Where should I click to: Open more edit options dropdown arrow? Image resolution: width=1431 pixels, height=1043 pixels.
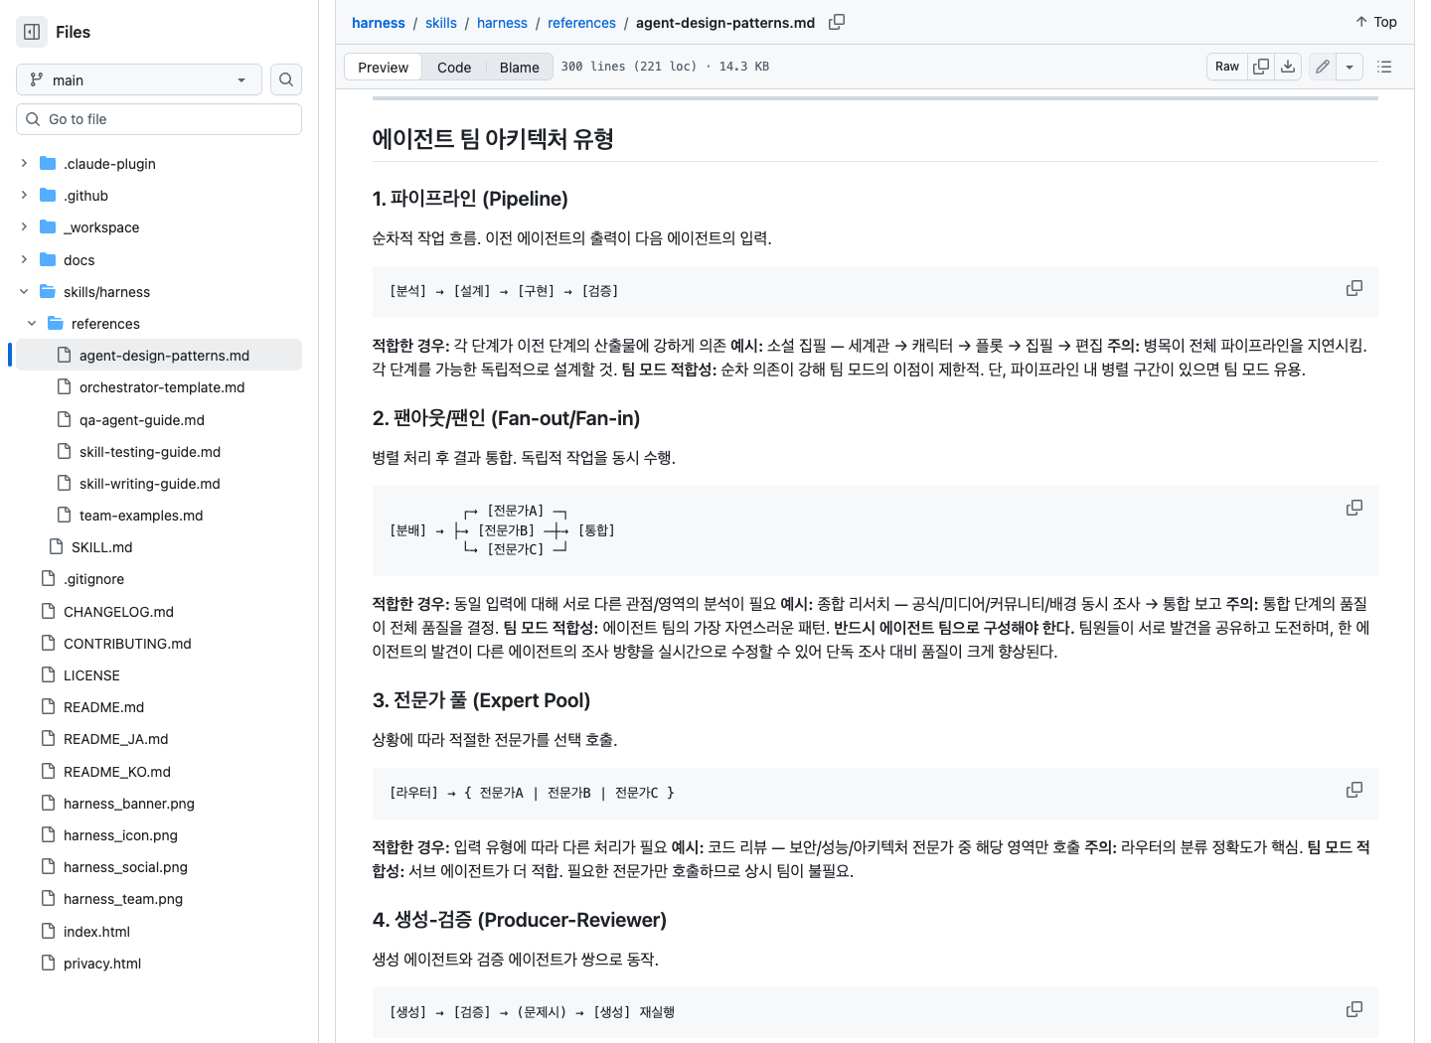pyautogui.click(x=1350, y=67)
